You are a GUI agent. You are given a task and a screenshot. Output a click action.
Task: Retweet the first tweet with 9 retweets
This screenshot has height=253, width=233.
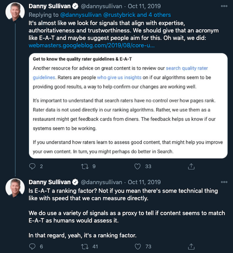85,166
